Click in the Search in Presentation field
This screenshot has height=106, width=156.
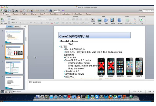[x=149, y=11]
